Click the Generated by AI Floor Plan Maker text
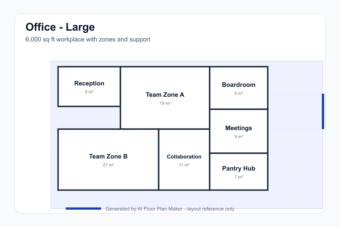The width and height of the screenshot is (340, 227). (170, 209)
